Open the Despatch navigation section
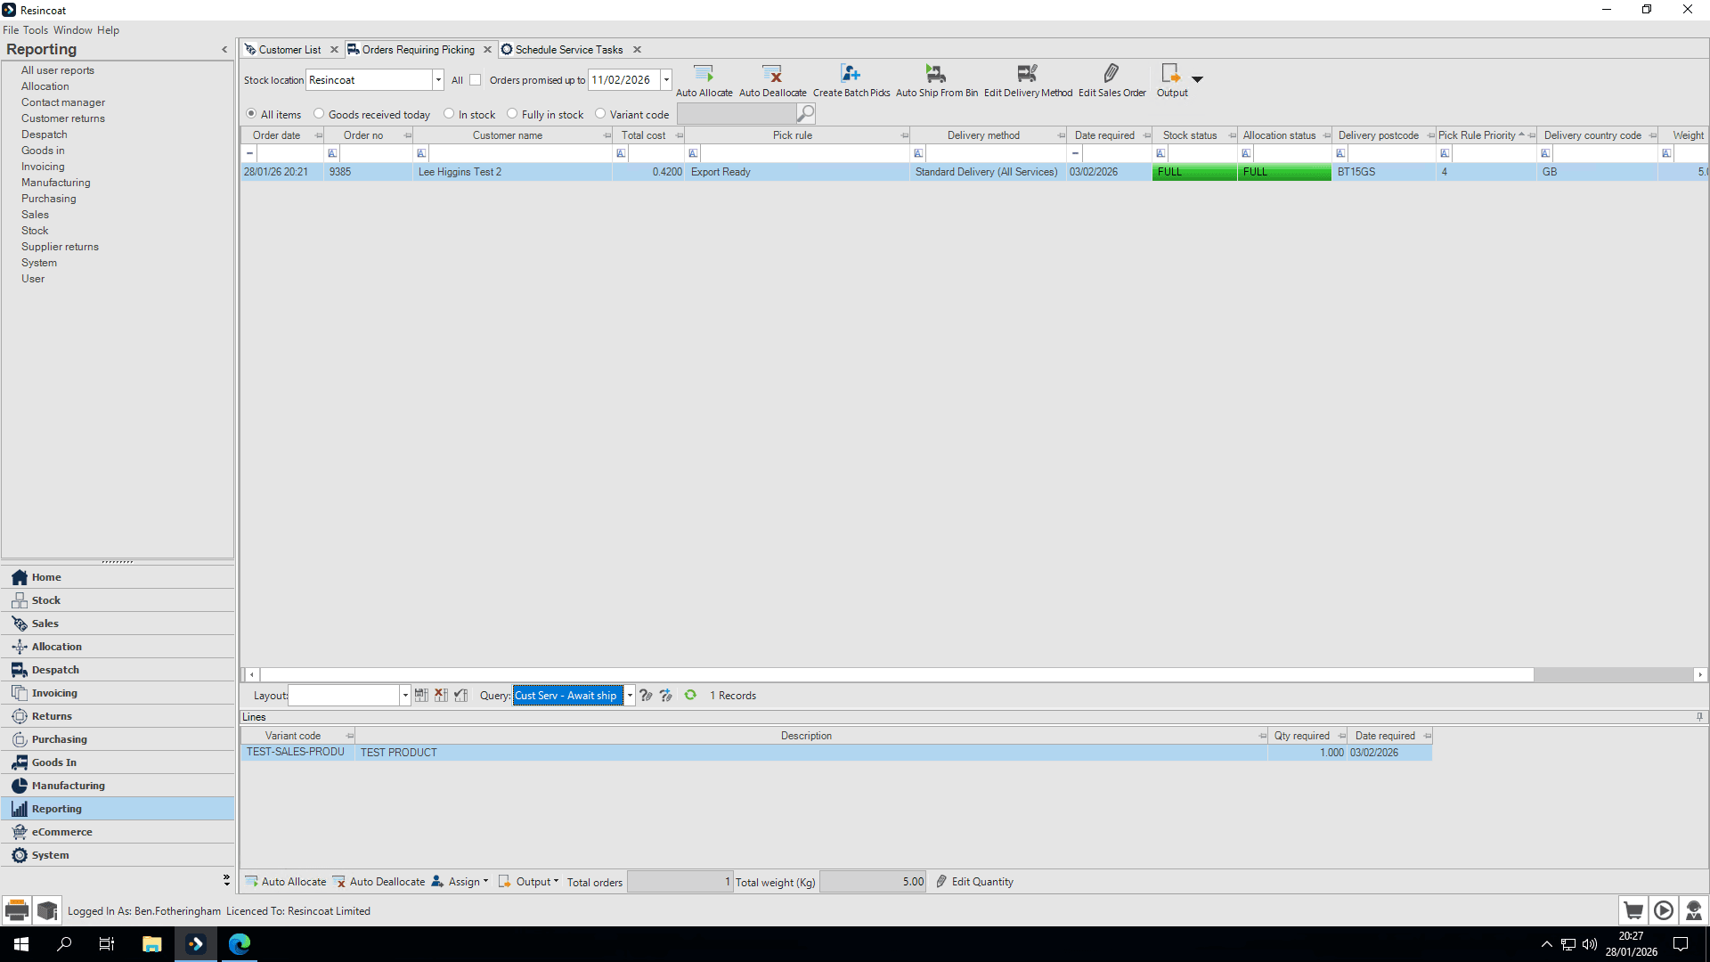Screen dimensions: 1710x962 [118, 670]
